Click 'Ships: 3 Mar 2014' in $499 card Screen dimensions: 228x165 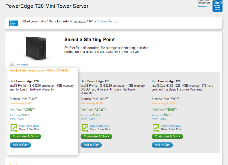point(171,129)
